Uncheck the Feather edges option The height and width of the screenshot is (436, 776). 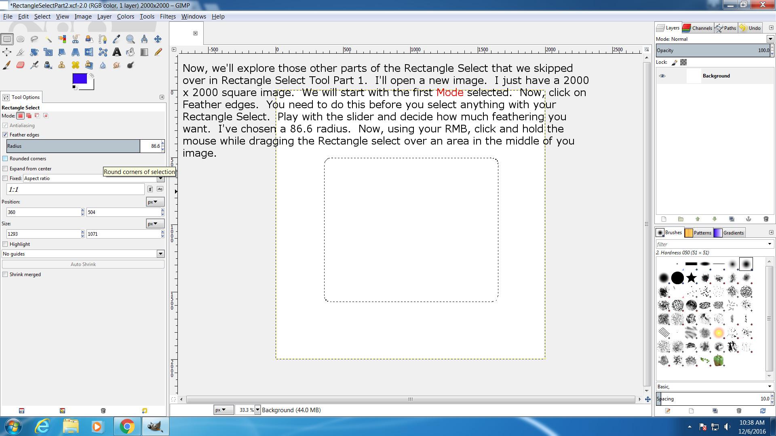[5, 135]
